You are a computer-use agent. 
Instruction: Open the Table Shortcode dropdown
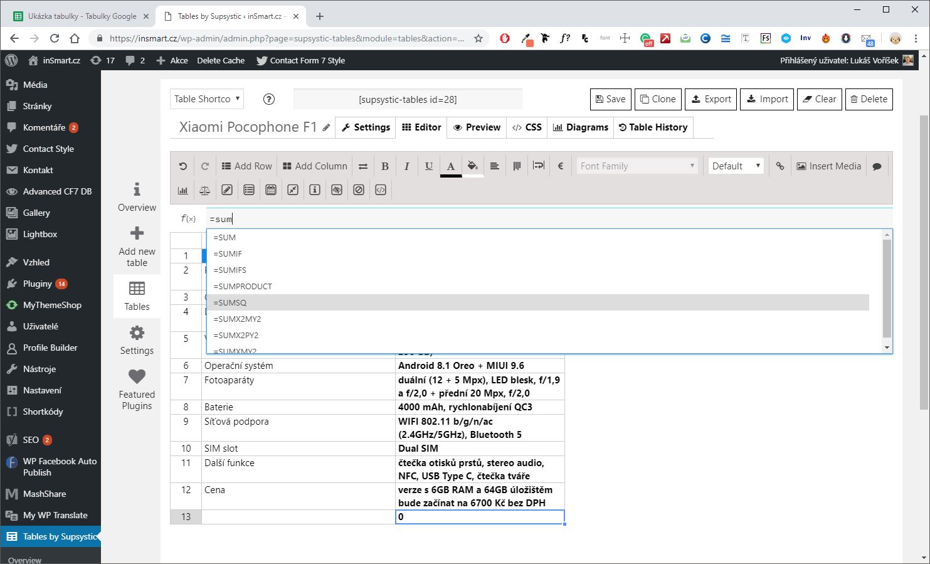(207, 99)
